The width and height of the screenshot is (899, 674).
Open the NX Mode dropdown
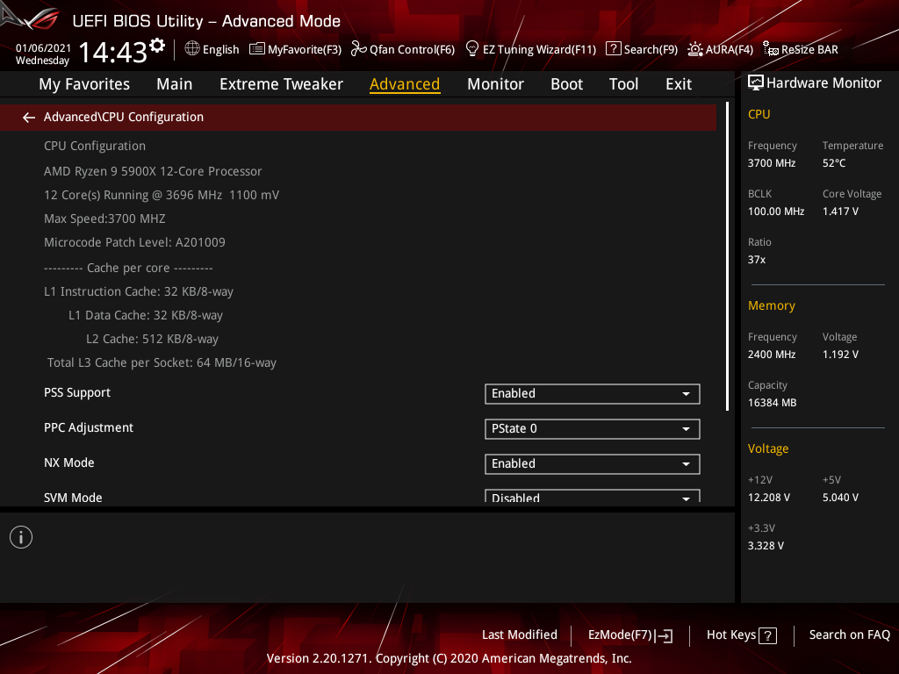tap(593, 463)
